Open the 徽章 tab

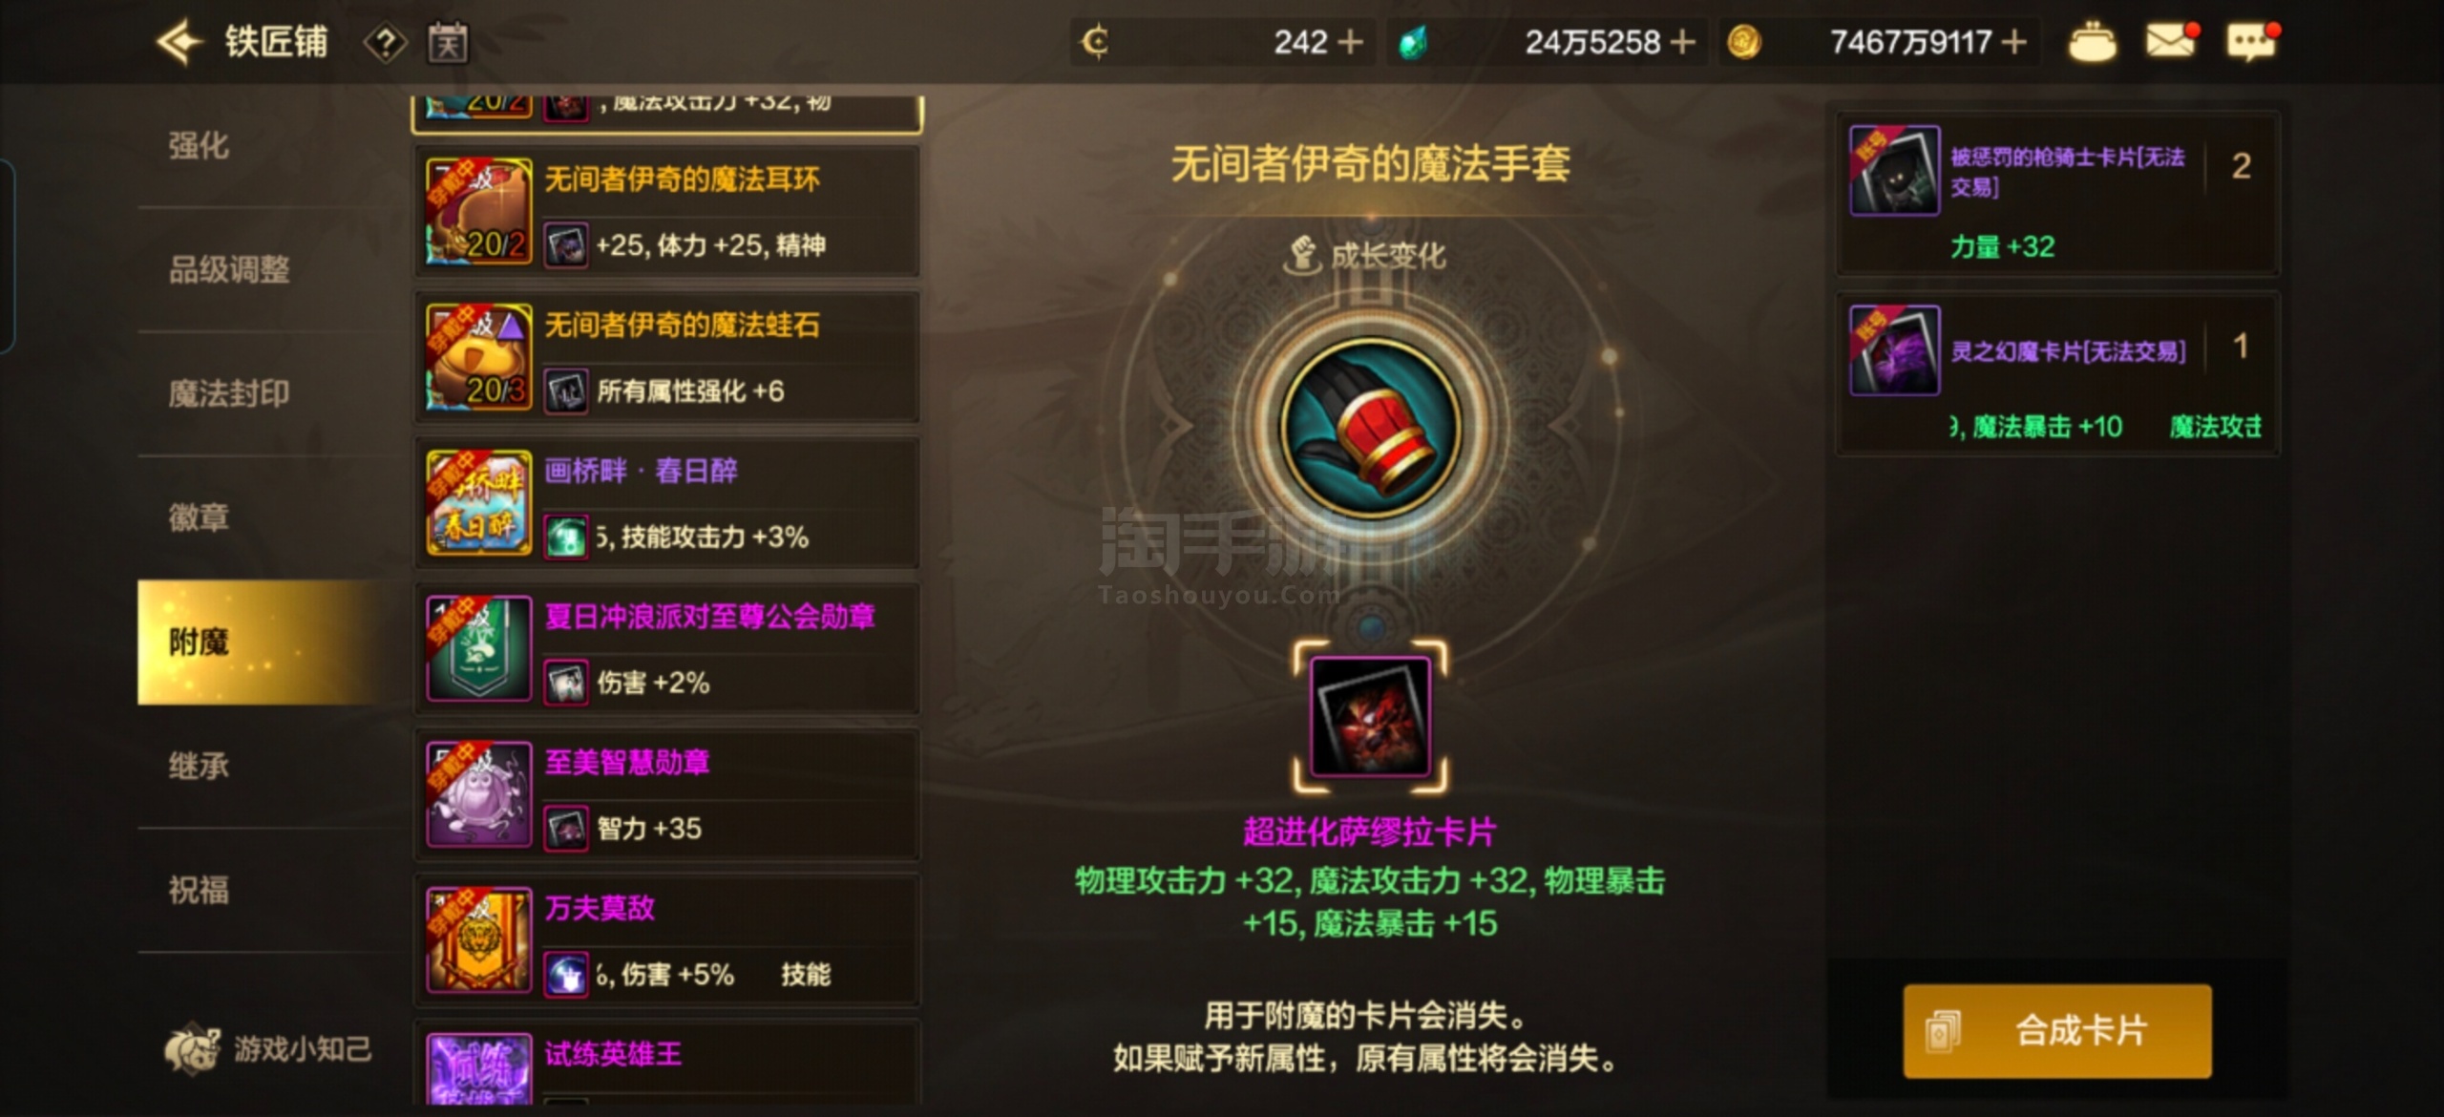(199, 517)
